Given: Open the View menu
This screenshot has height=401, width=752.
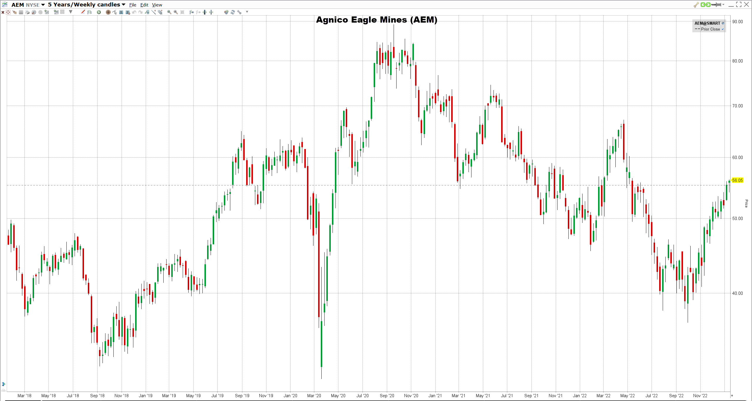Looking at the screenshot, I should pos(157,5).
